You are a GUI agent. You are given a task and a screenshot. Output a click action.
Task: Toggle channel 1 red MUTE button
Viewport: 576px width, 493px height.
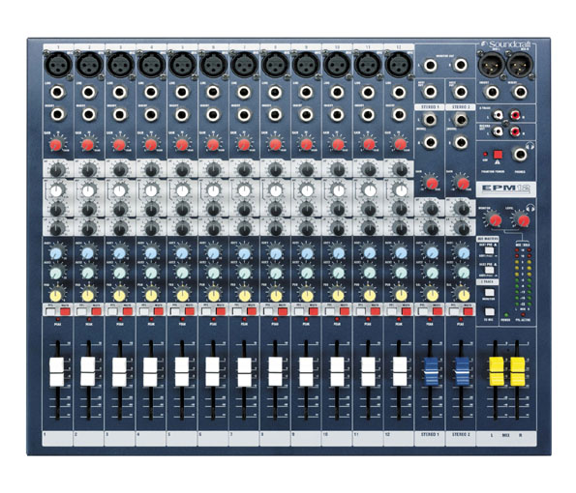(x=65, y=312)
